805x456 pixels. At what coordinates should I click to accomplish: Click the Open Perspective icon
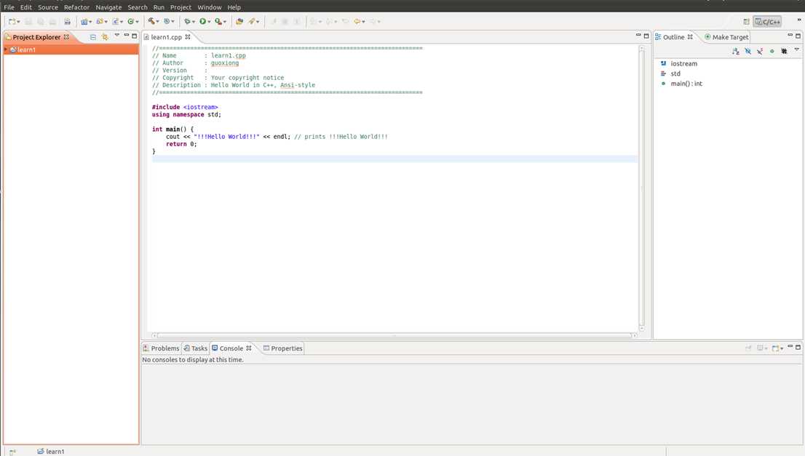pyautogui.click(x=746, y=22)
